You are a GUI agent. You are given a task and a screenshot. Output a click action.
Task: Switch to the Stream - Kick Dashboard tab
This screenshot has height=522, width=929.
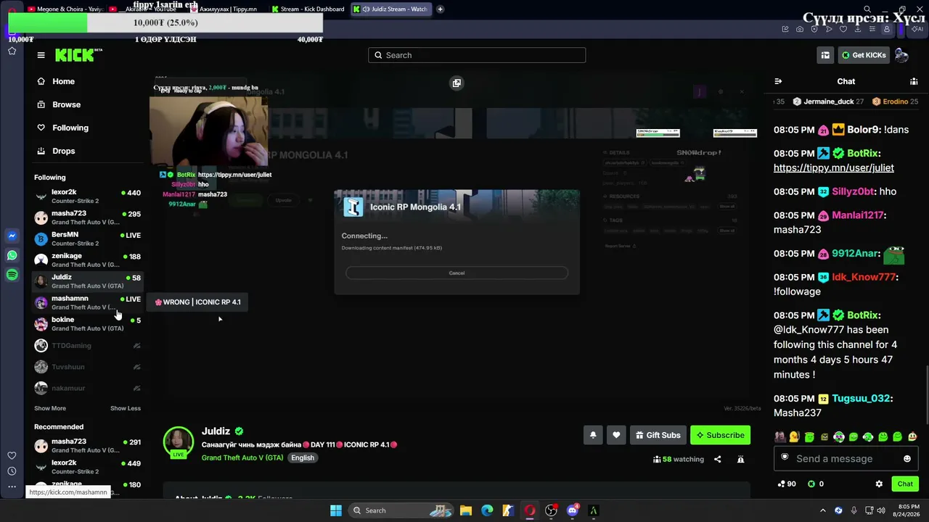click(x=308, y=9)
